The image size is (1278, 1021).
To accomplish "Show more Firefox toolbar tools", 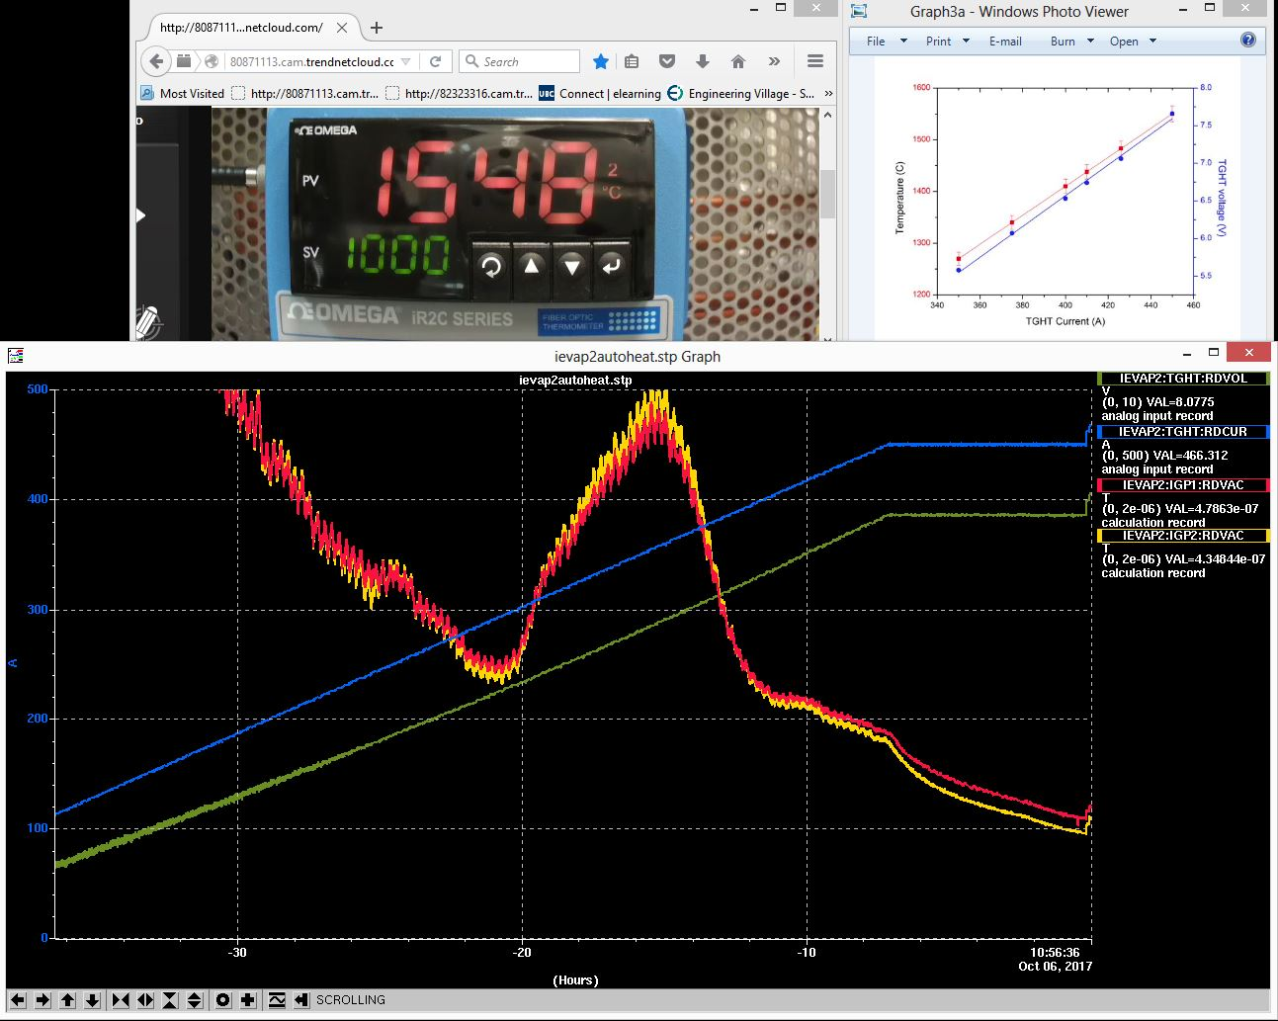I will click(774, 61).
